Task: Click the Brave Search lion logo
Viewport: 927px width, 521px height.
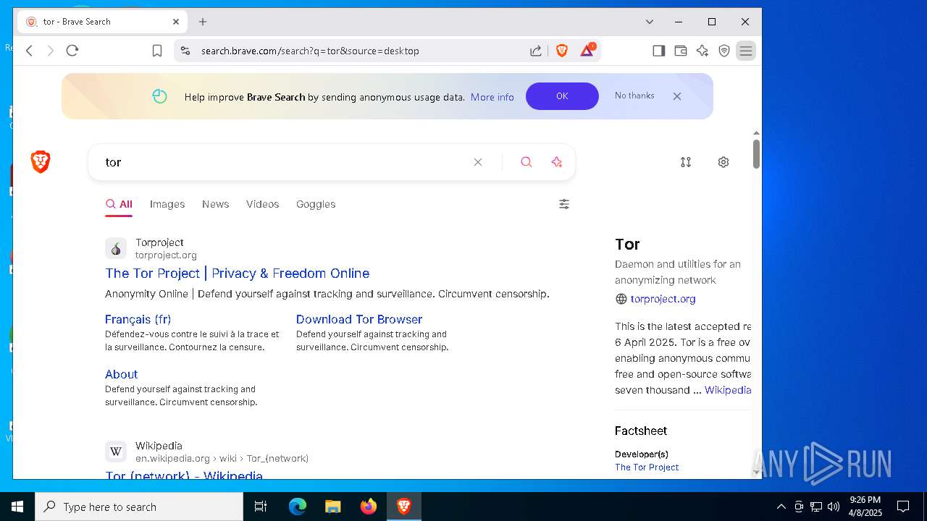Action: [41, 162]
